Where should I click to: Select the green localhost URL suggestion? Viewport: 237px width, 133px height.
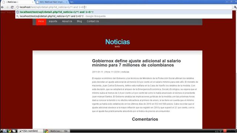[x=124, y=12]
